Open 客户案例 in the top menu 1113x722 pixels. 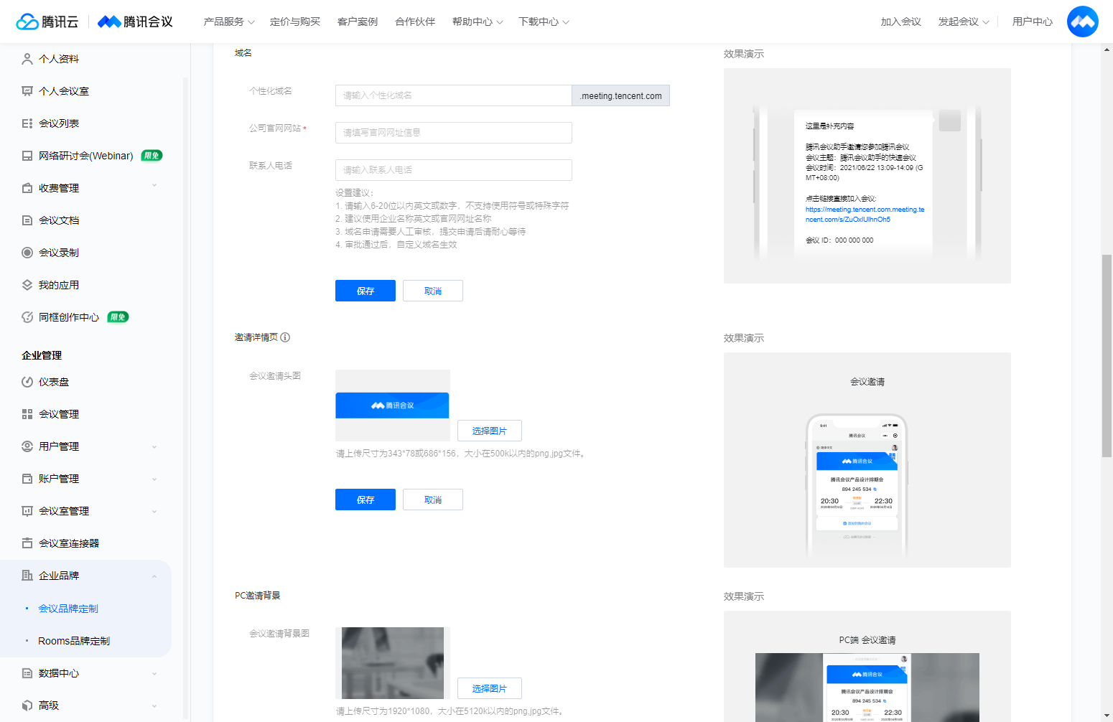(x=358, y=22)
